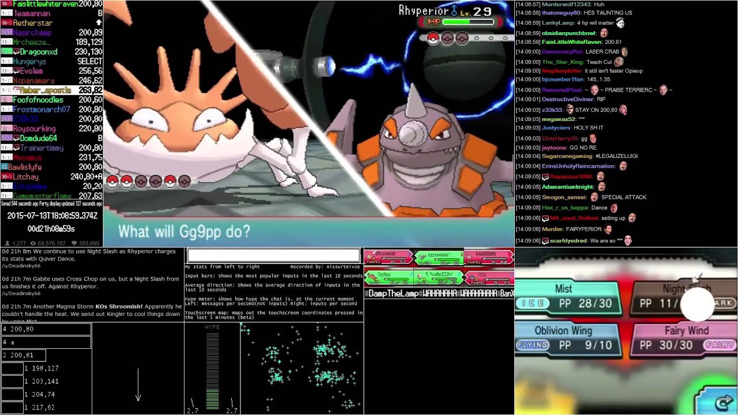Click the '4 200,80' top input bar
The image size is (738, 415).
[46, 329]
